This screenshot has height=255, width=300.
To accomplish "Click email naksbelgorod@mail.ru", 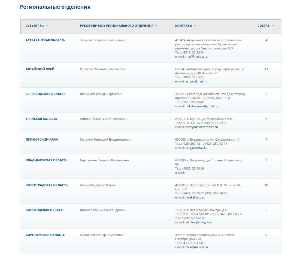I will (202, 106).
